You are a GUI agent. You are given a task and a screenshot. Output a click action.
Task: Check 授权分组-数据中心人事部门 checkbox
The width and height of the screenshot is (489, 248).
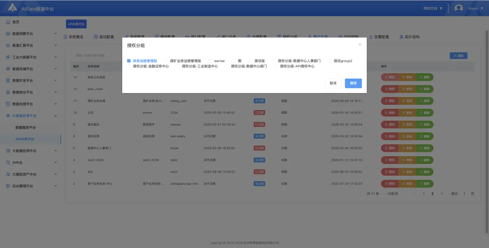274,61
